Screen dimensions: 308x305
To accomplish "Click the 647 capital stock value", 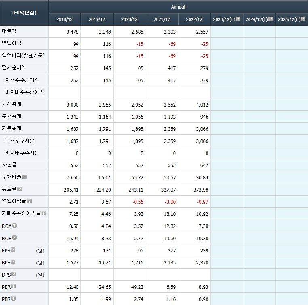I will click(x=204, y=166).
